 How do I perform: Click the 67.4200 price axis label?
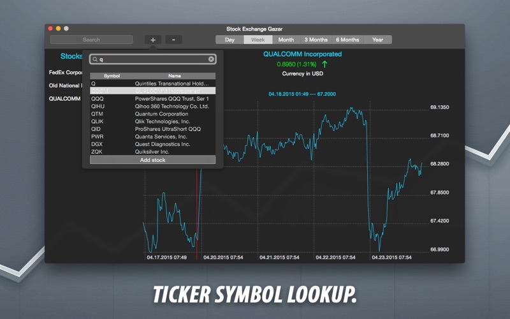click(439, 221)
